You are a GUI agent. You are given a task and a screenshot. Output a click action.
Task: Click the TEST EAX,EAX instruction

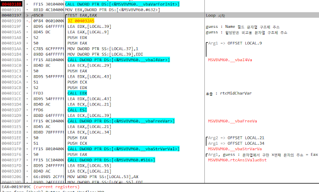click(82, 15)
